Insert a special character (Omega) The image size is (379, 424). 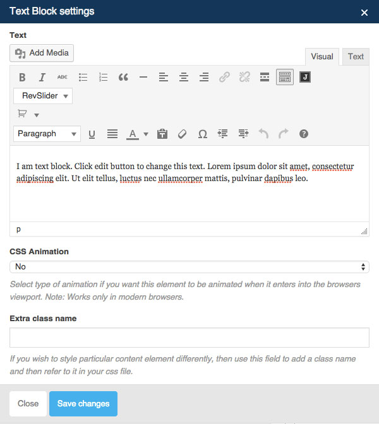click(203, 134)
